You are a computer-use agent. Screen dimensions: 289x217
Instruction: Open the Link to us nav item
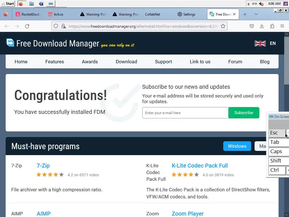click(200, 62)
